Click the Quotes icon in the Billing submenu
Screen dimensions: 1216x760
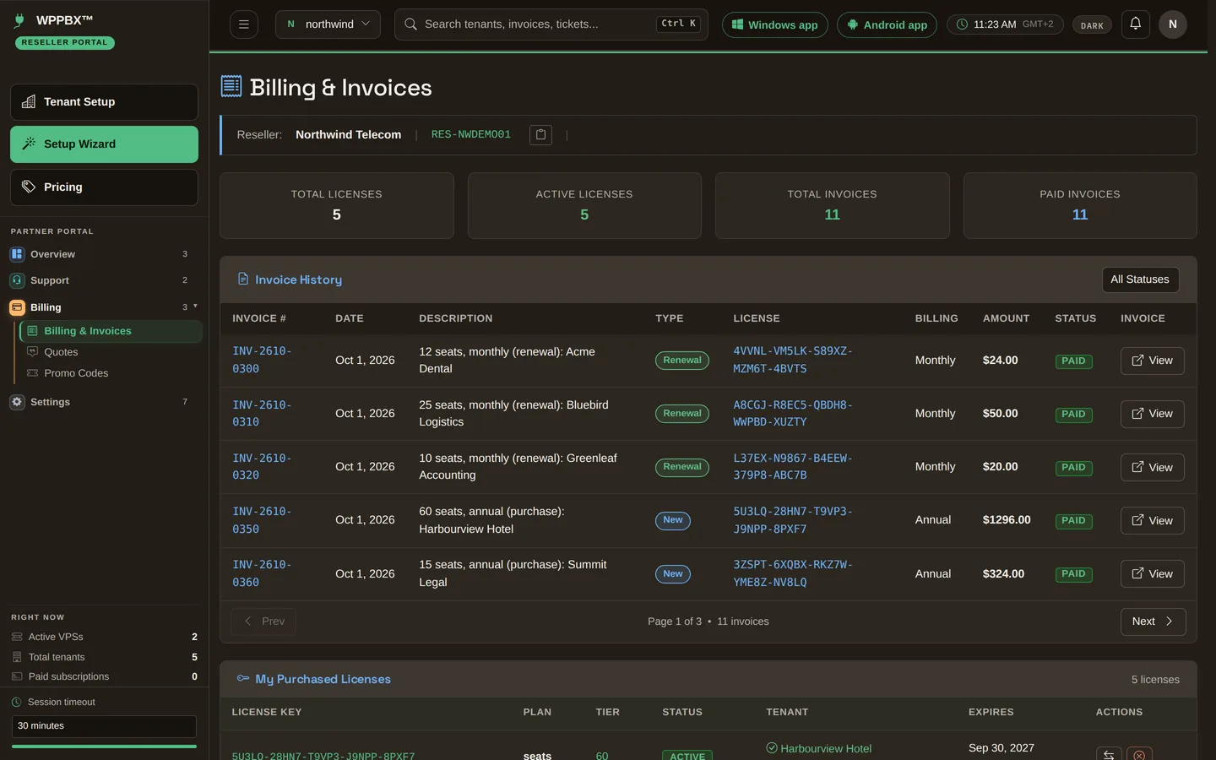[x=33, y=351]
